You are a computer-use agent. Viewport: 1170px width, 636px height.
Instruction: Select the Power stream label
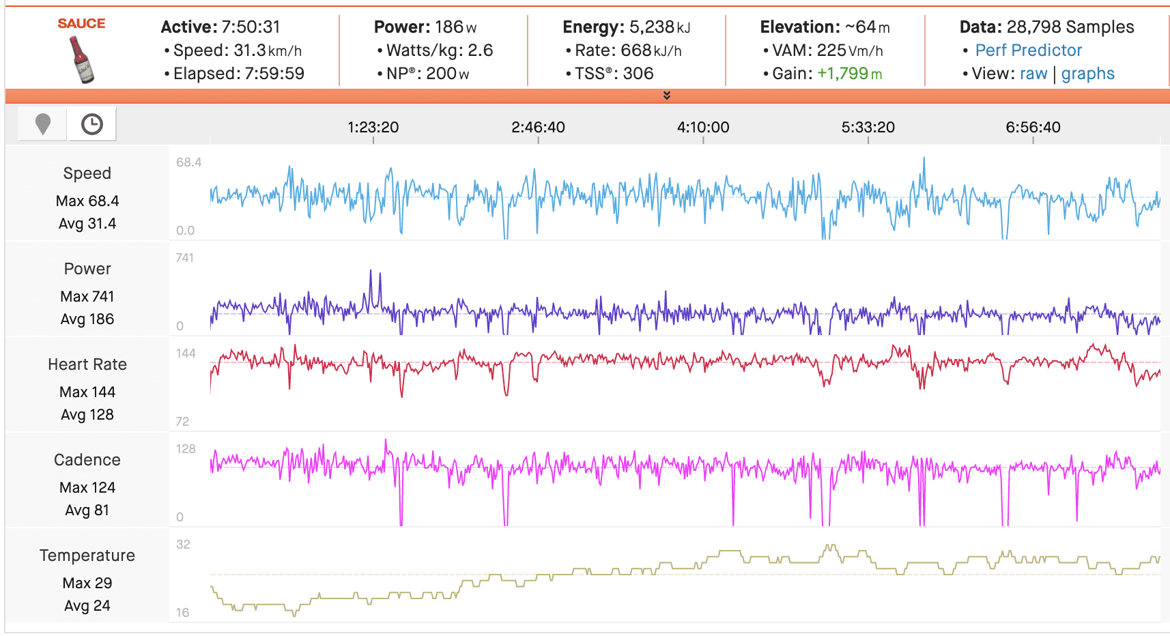click(87, 269)
